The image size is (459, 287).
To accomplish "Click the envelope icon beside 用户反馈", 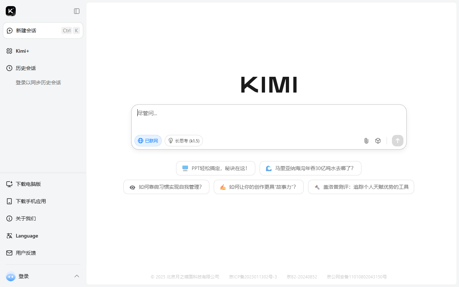I will click(9, 253).
